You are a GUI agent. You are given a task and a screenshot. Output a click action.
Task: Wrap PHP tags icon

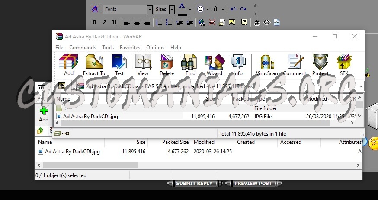pyautogui.click(x=277, y=22)
